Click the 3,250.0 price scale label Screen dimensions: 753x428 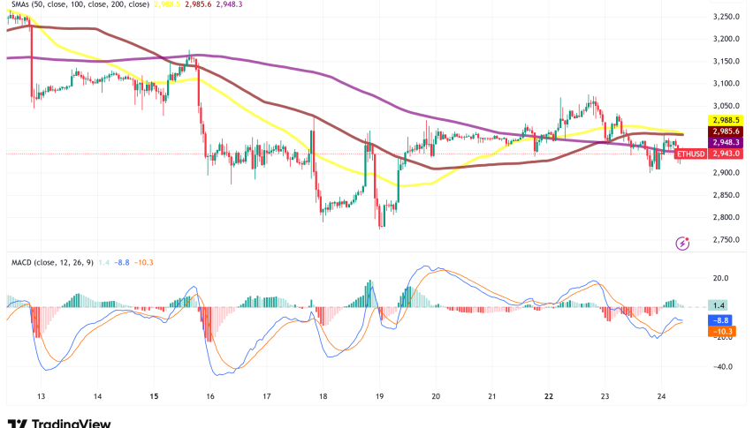pyautogui.click(x=724, y=17)
